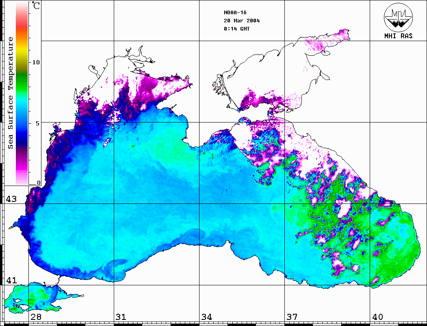Click the MHI RAS circular logo
Viewport: 427px width, 326px height.
(398, 17)
